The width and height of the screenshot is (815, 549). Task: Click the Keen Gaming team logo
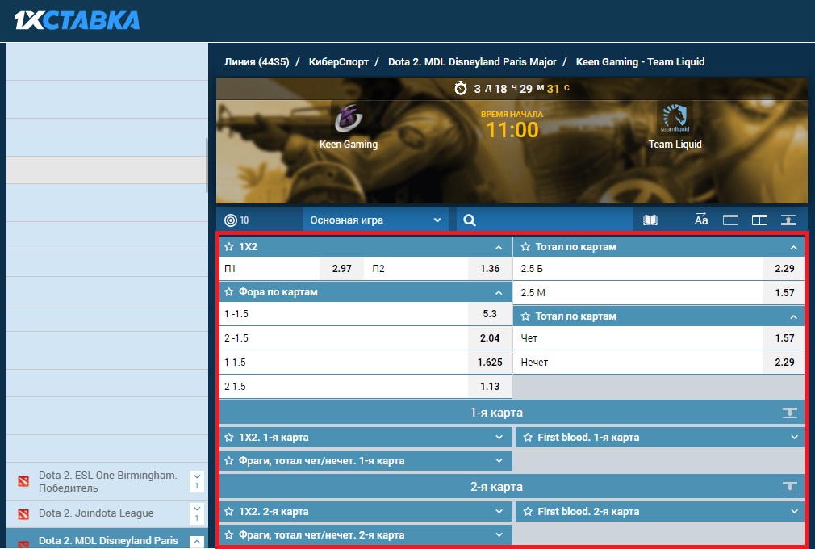coord(349,118)
